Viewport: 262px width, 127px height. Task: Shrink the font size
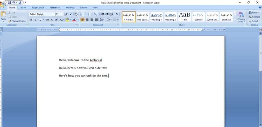point(71,14)
